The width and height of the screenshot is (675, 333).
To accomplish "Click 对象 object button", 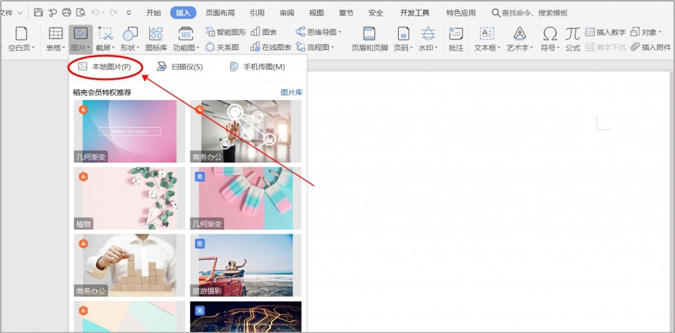I will (646, 32).
